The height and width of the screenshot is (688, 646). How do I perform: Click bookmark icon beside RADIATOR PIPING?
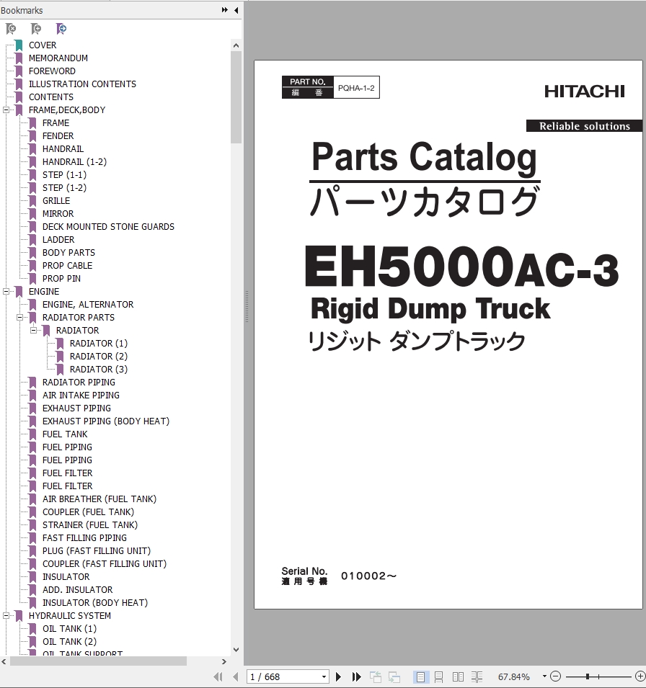[x=32, y=382]
